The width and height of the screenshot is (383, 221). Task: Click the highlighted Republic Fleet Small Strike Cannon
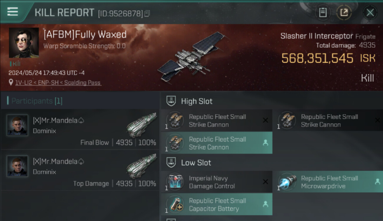click(217, 143)
